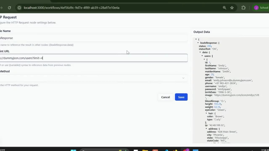Click the Variable Name field with leadsResponse
This screenshot has width=269, height=151.
pyautogui.click(x=94, y=38)
